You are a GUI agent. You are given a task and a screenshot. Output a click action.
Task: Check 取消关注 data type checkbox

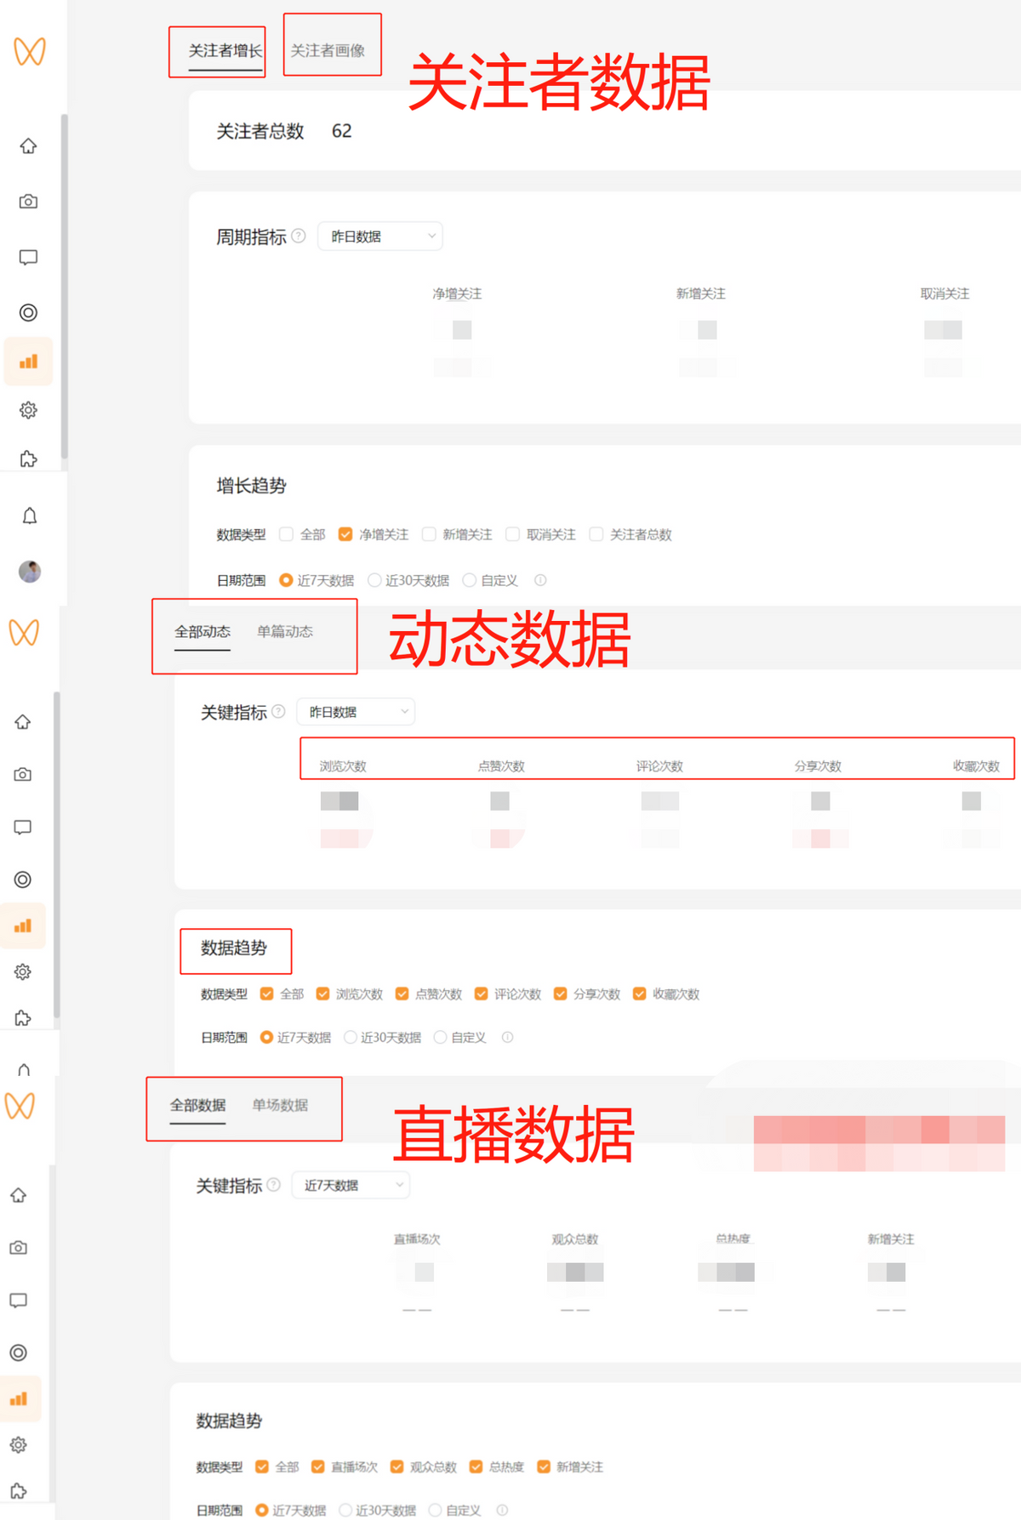pos(512,534)
